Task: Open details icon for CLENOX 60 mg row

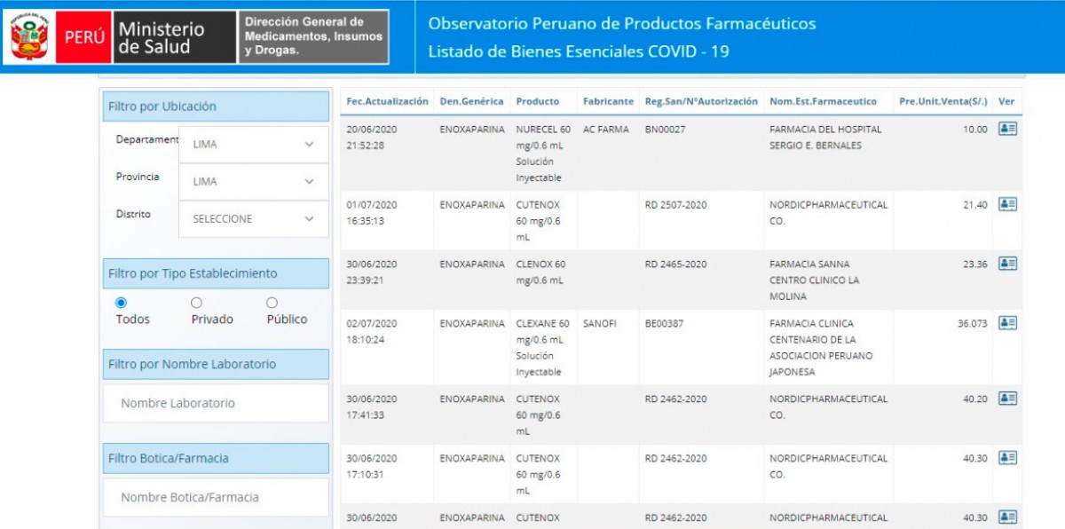Action: pyautogui.click(x=1007, y=264)
